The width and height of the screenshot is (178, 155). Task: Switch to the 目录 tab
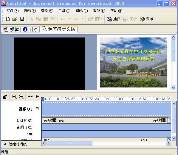point(30,29)
